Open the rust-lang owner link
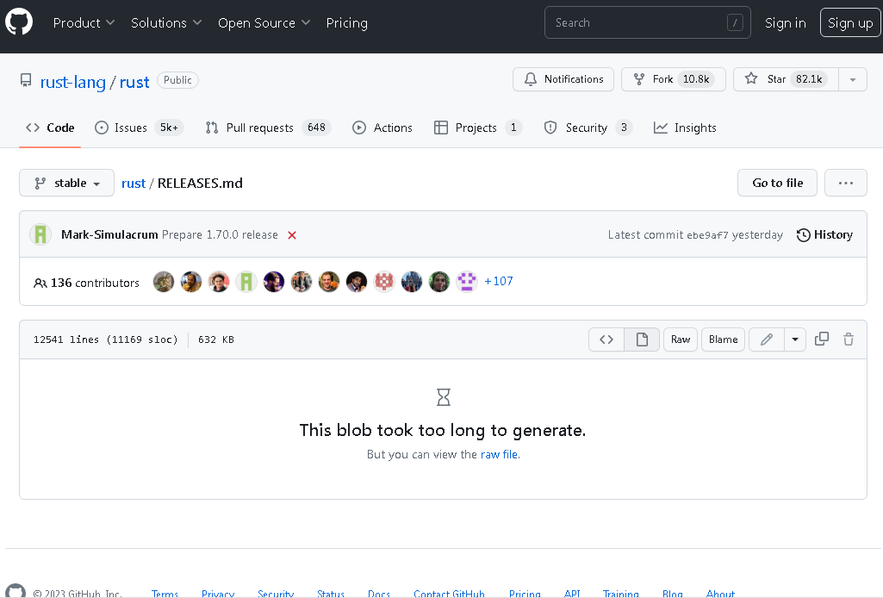Viewport: 883px width, 598px height. (x=72, y=82)
